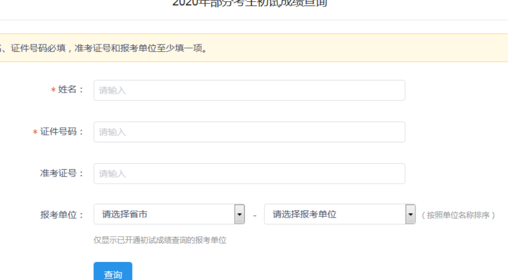
Task: Click the 请输入 placeholder in 准考证号
Action: 112,174
